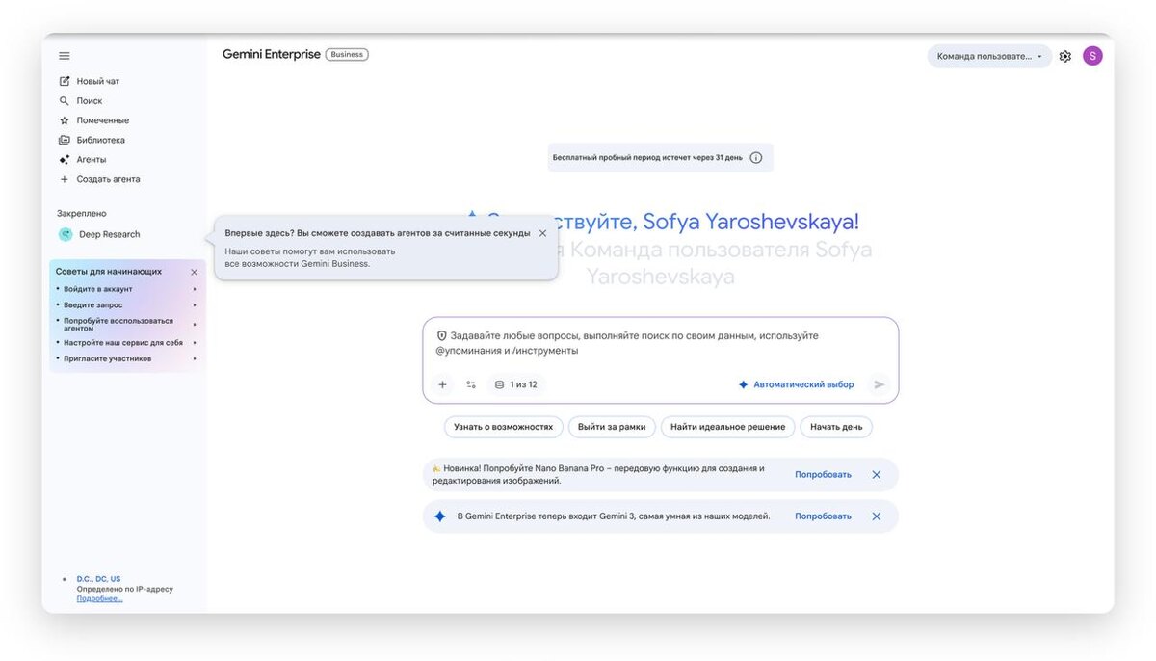Click Попробовать in the Nano Banana banner
1156x661 pixels.
824,475
